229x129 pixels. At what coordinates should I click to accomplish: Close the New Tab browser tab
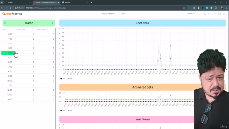[87, 3]
